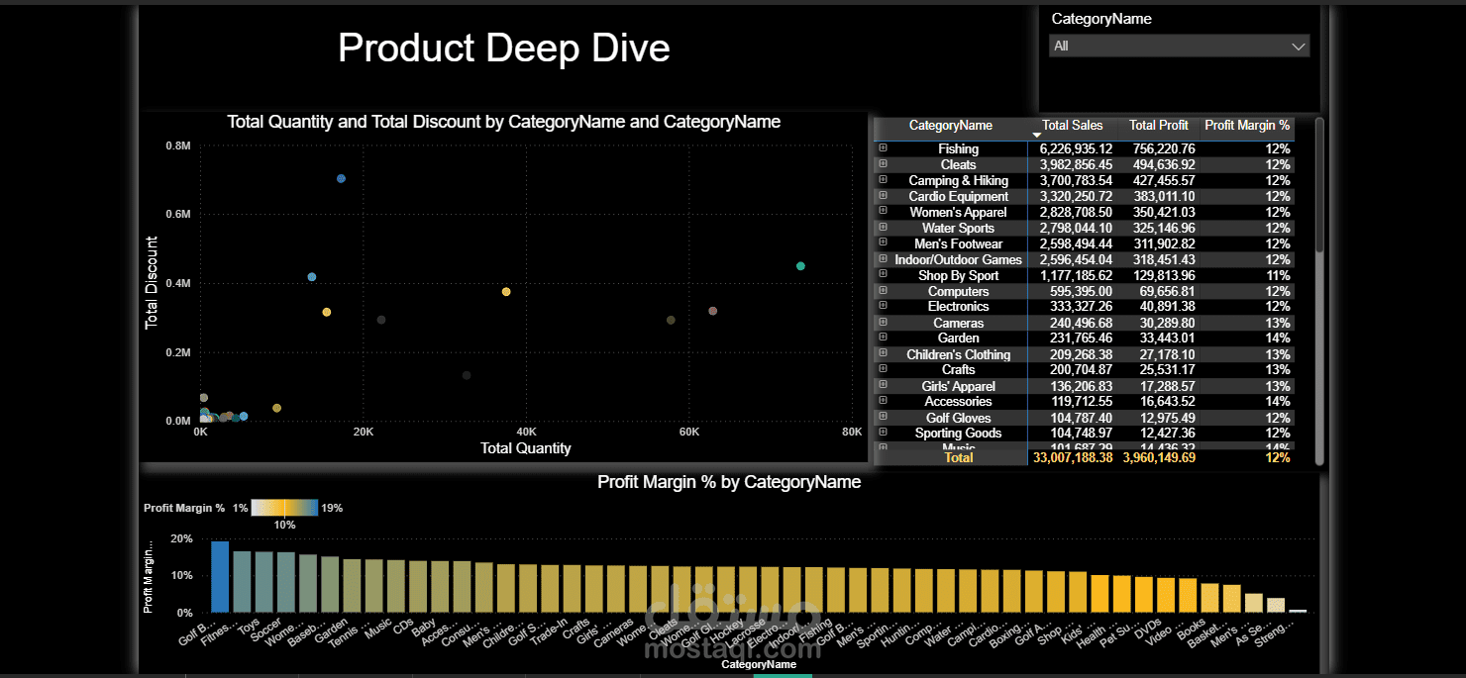Image resolution: width=1466 pixels, height=678 pixels.
Task: Expand the Sporting Goods row
Action: (883, 433)
